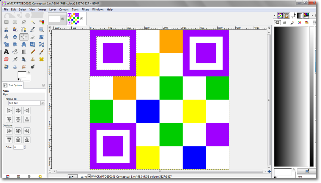Open the Layer menu

pos(52,10)
